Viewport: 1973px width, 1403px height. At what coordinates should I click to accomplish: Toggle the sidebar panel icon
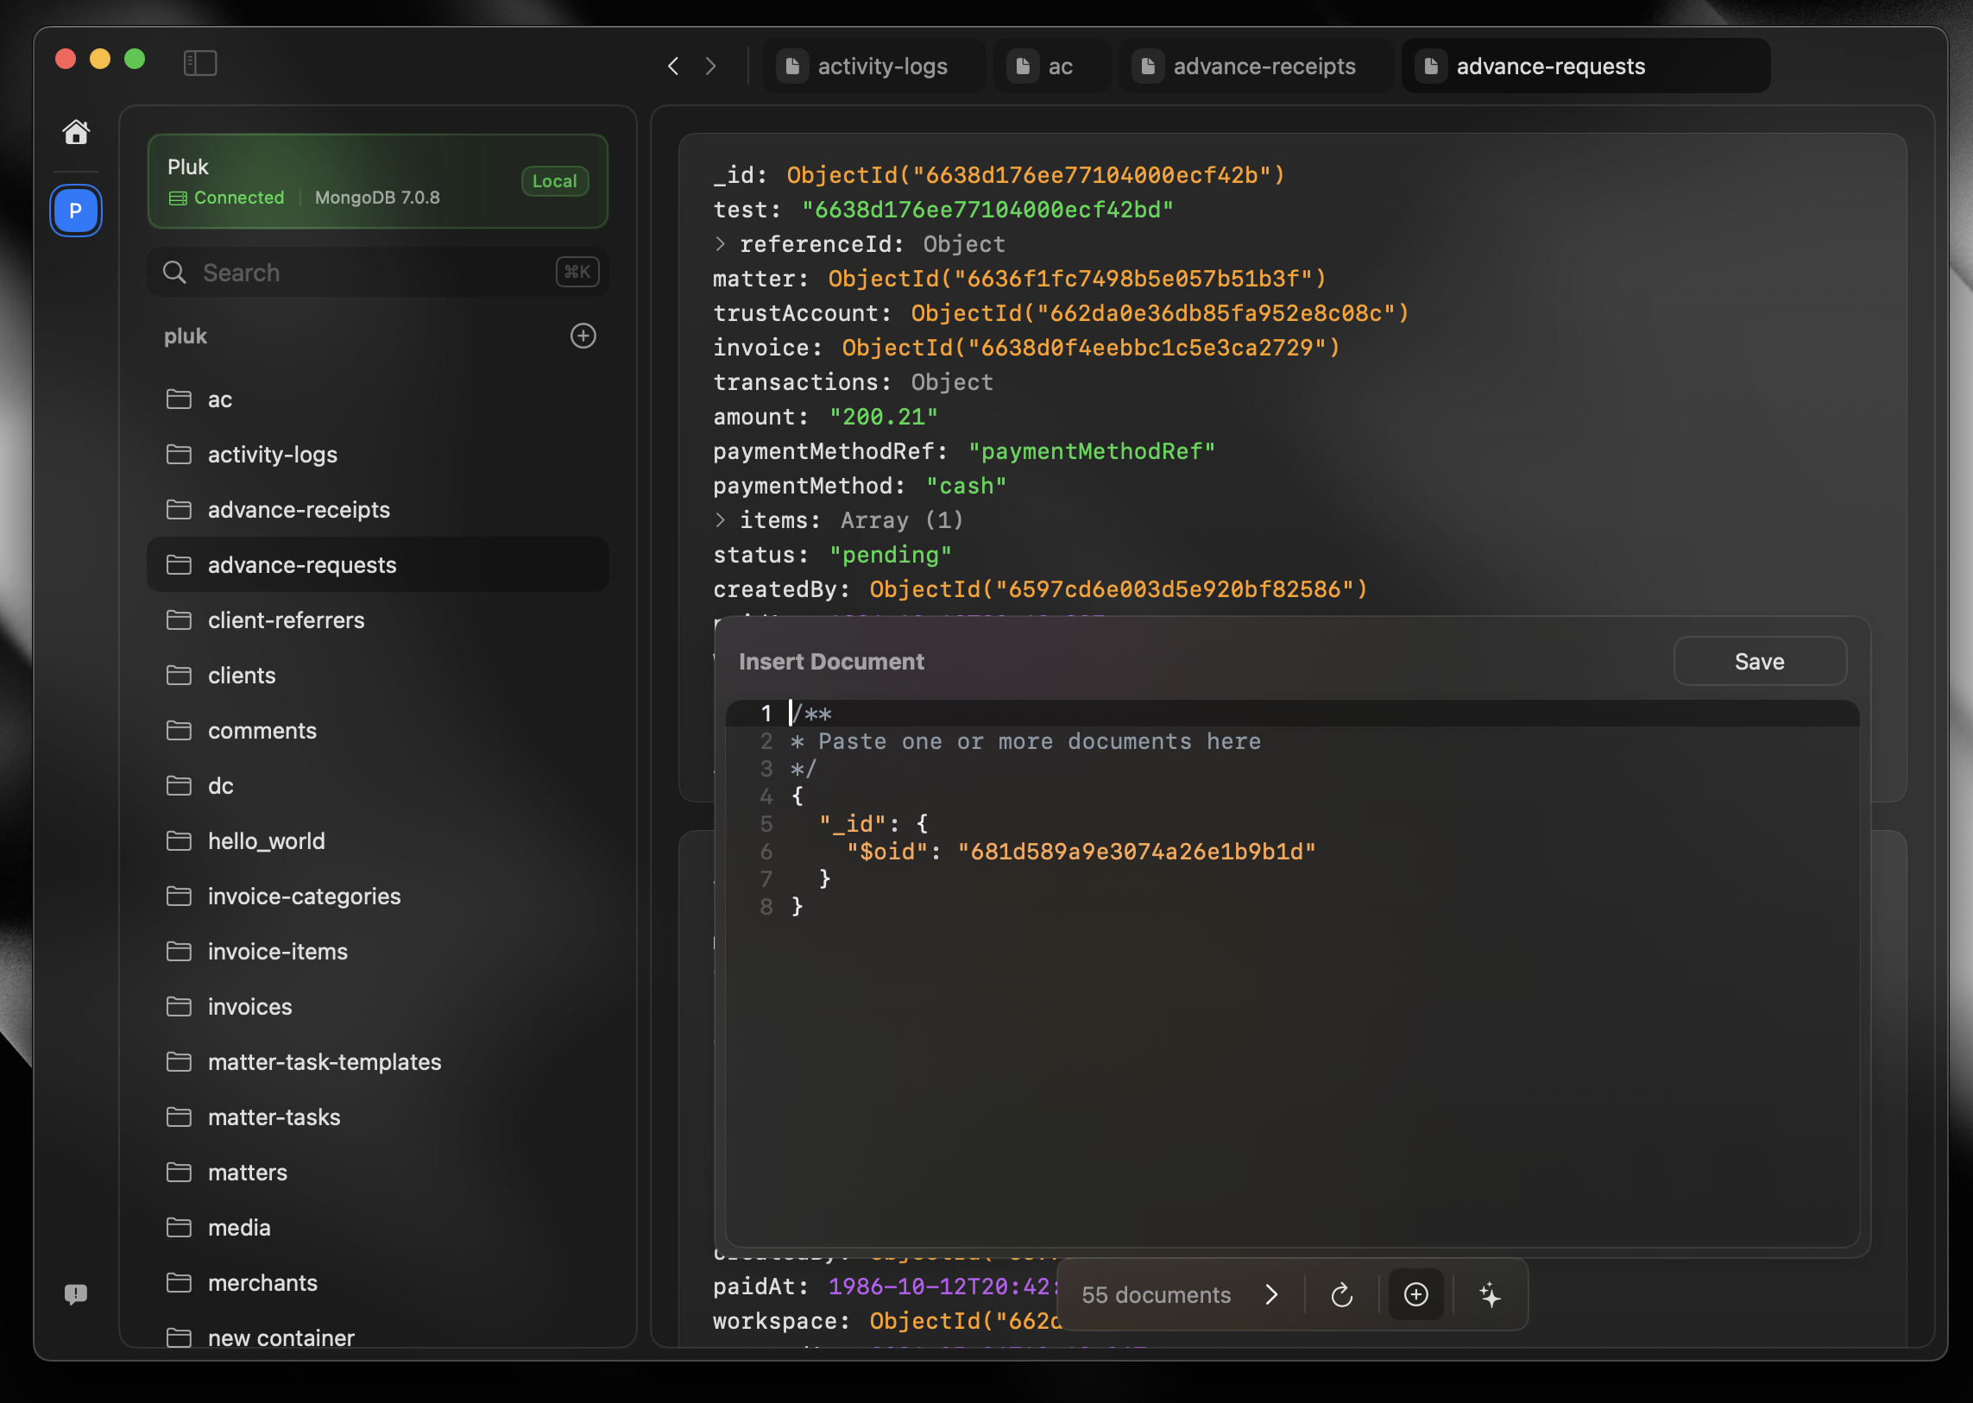[x=199, y=63]
